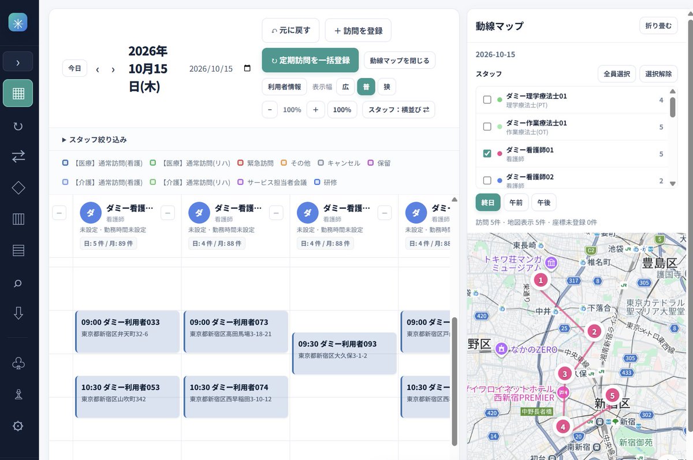Set display width to 広

345,87
